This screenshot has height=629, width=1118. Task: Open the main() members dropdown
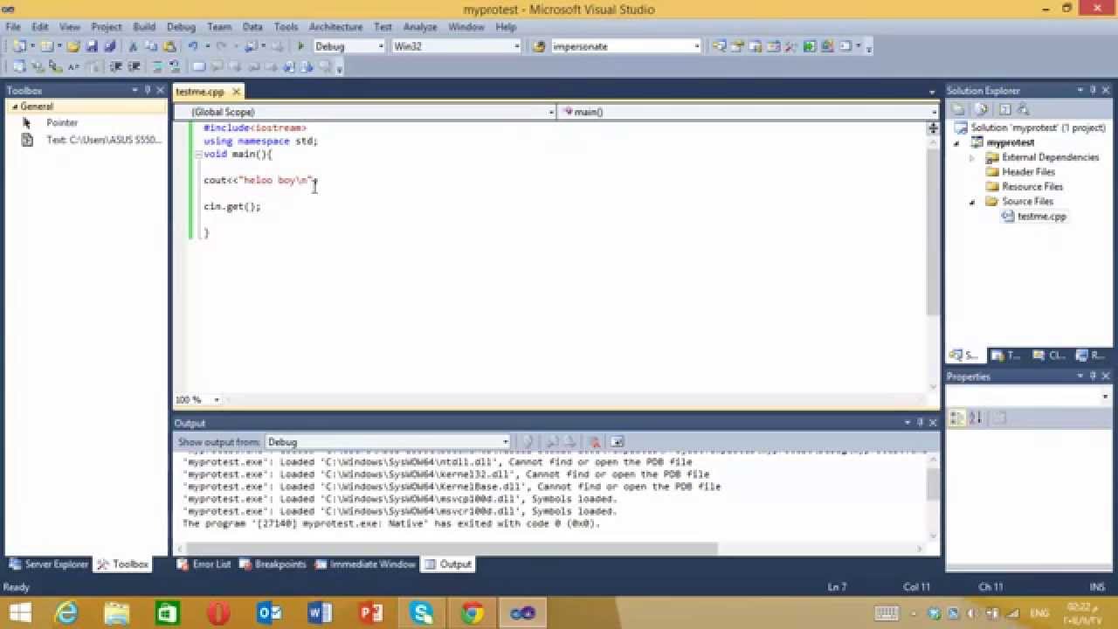pos(933,112)
